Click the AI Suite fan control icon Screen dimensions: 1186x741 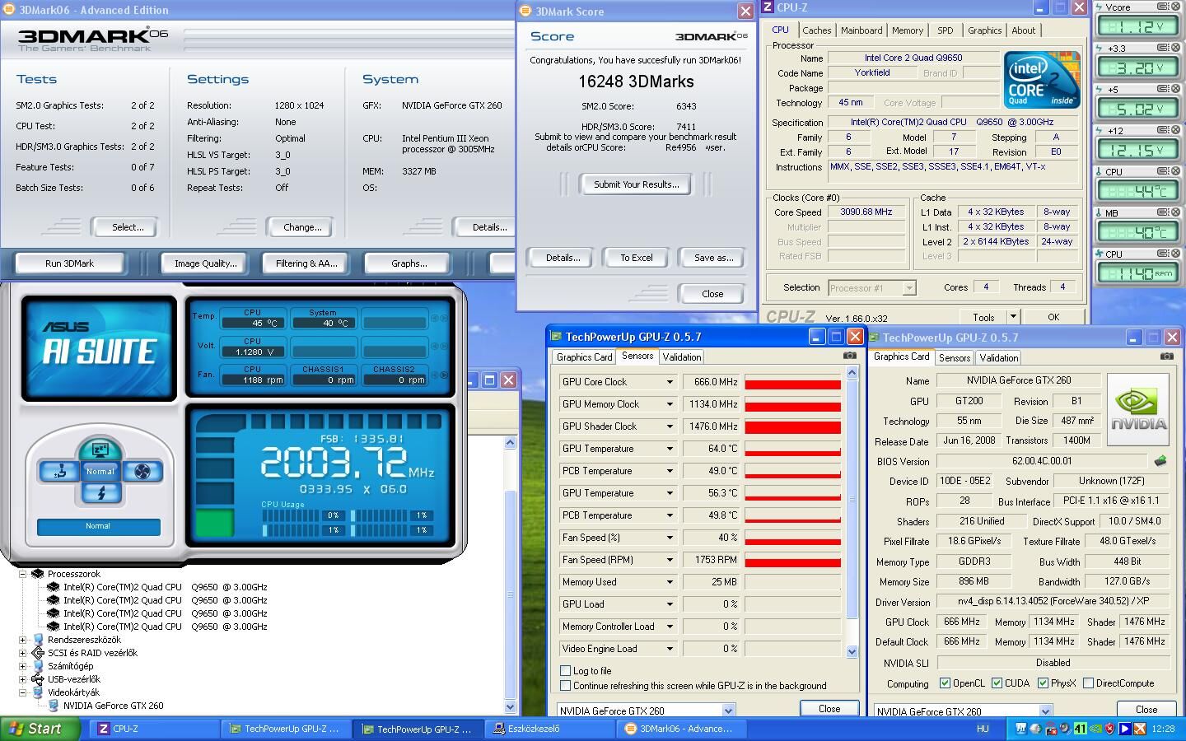pyautogui.click(x=142, y=472)
